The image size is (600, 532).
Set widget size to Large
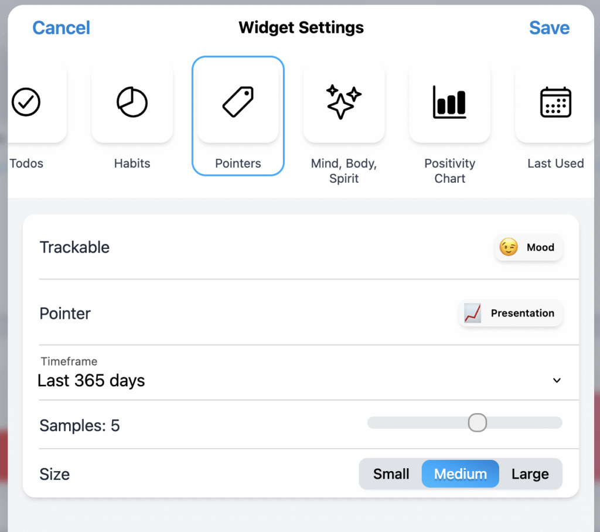click(x=530, y=474)
